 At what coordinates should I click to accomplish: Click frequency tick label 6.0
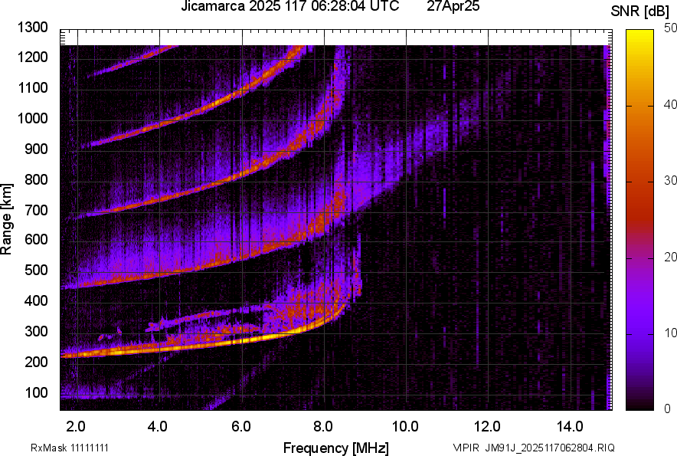pos(241,427)
